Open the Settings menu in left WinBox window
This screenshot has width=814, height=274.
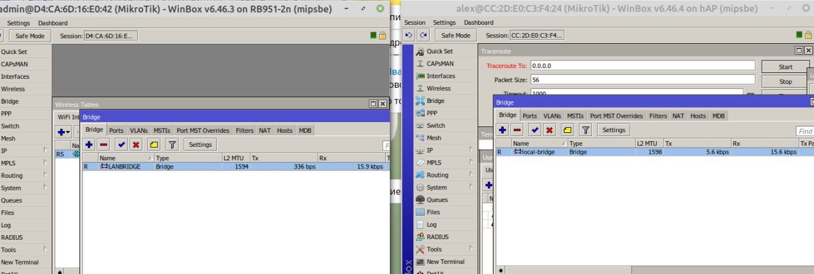18,23
